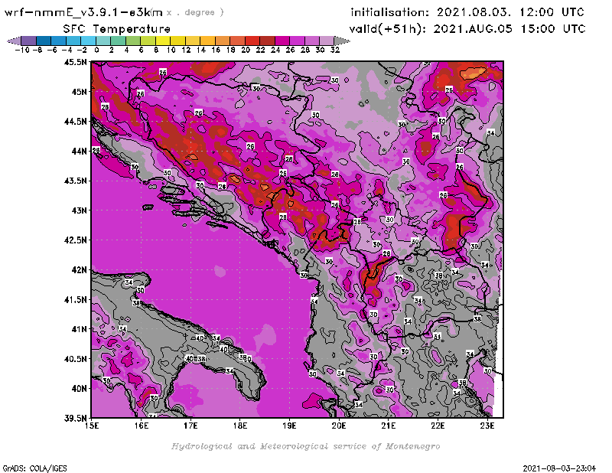Click the gray arrow swatch above 32
This screenshot has height=473, width=612.
342,41
